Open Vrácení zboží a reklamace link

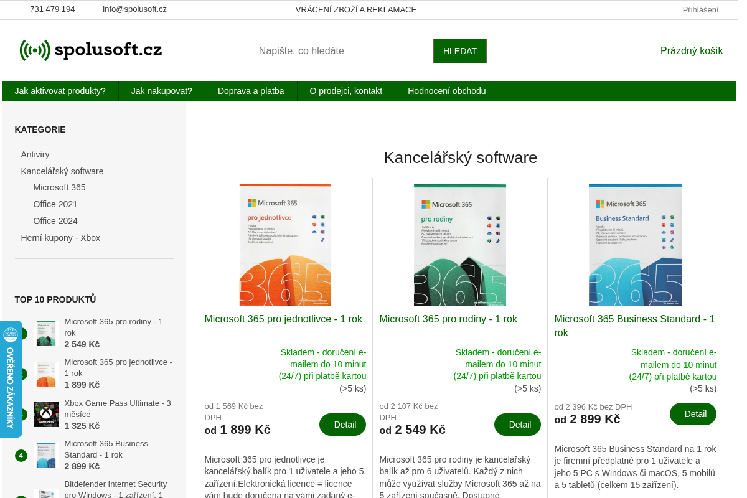356,9
